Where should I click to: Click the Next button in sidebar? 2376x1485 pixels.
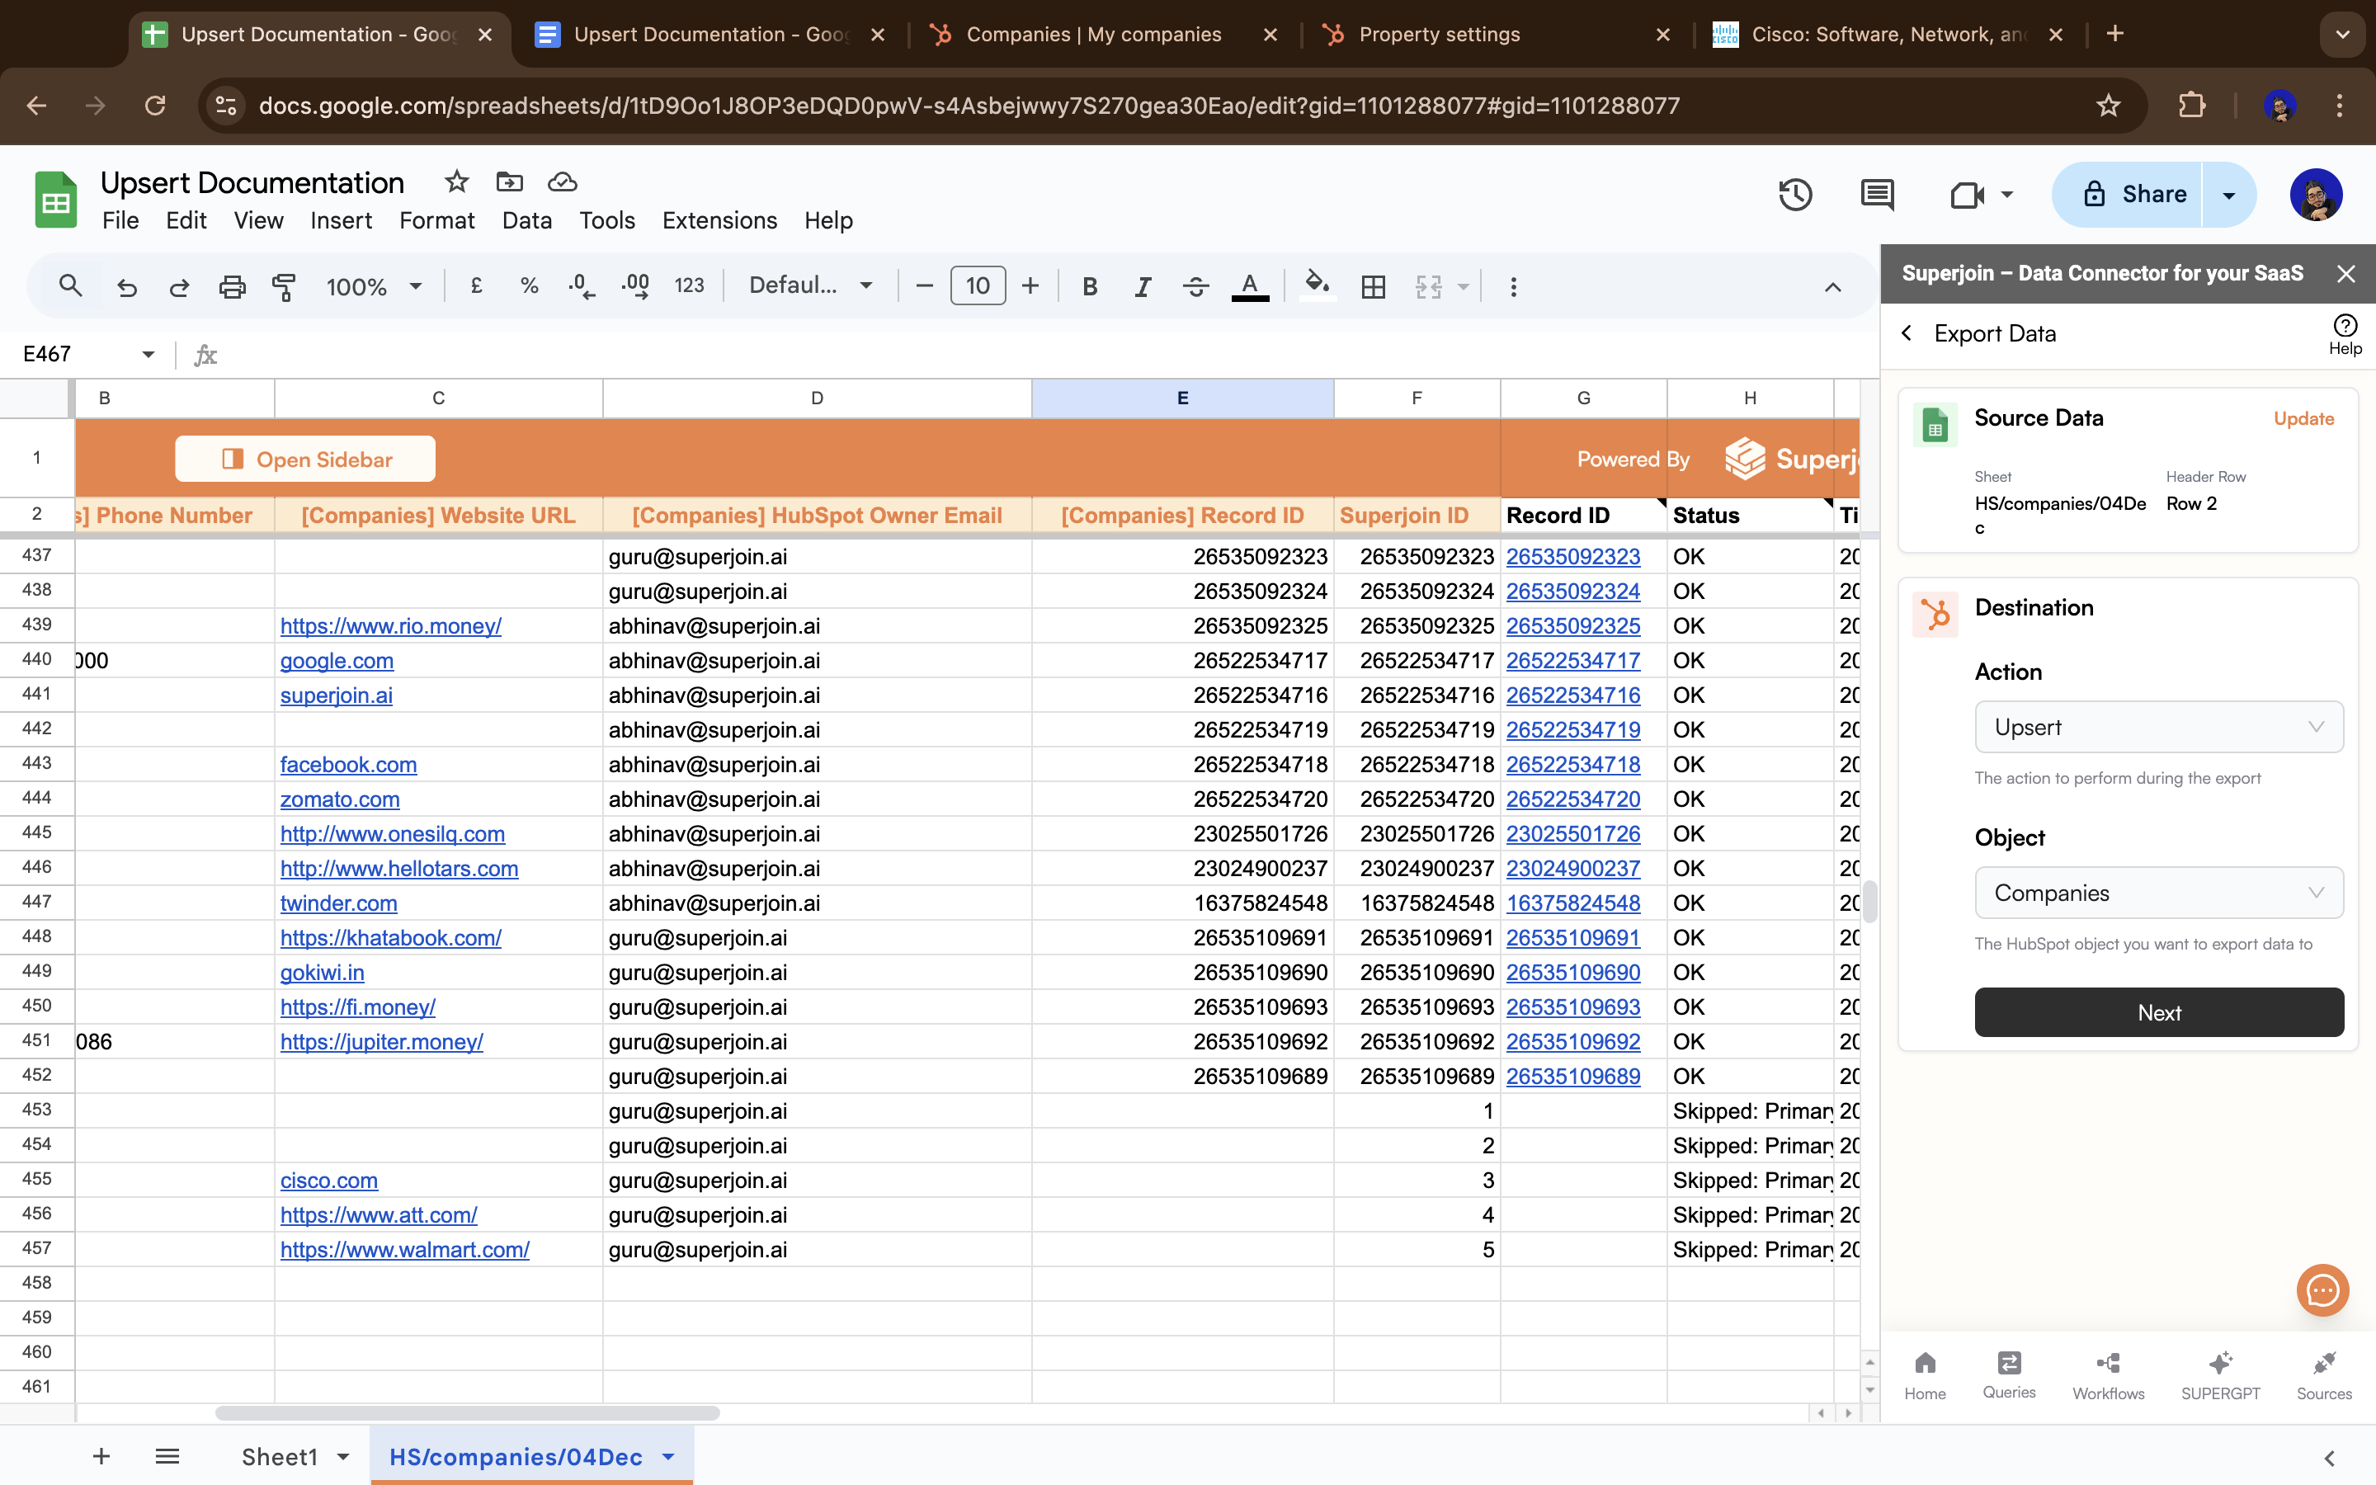[x=2158, y=1012]
